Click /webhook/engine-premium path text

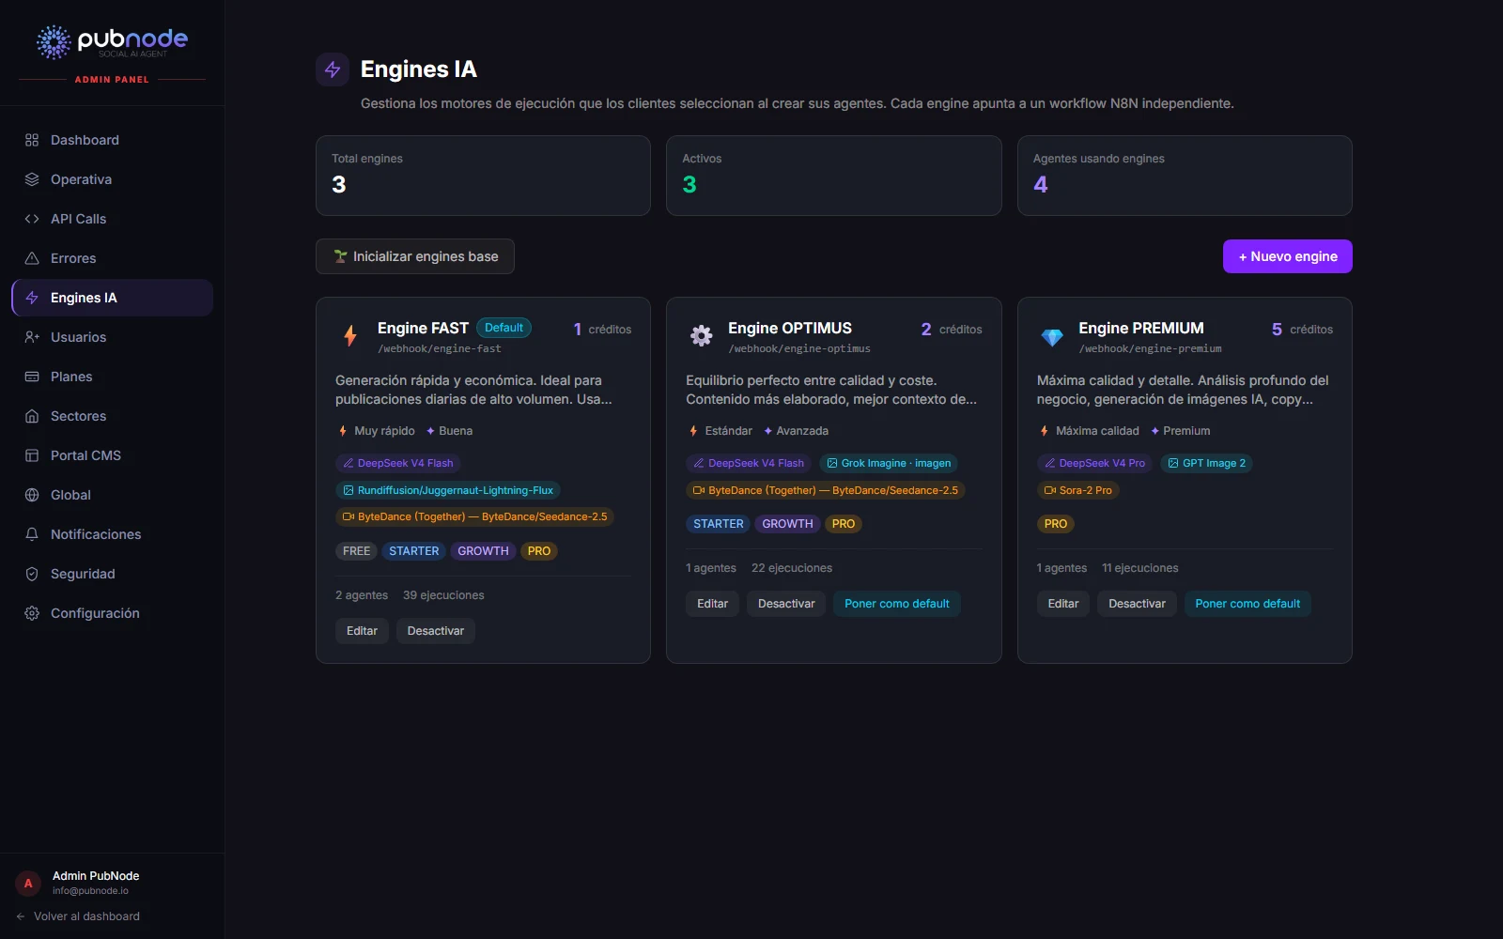click(1150, 348)
